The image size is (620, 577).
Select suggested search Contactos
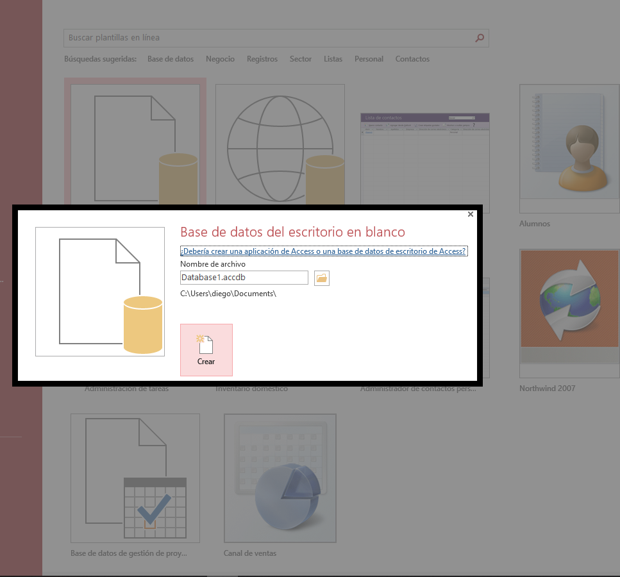[x=412, y=59]
